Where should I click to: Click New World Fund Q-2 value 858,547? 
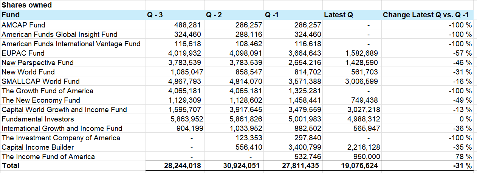(248, 72)
